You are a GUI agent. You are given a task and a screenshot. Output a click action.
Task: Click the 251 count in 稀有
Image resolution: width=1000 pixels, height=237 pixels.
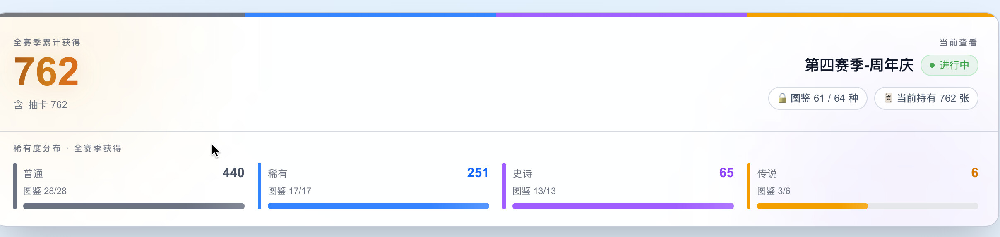pos(478,173)
